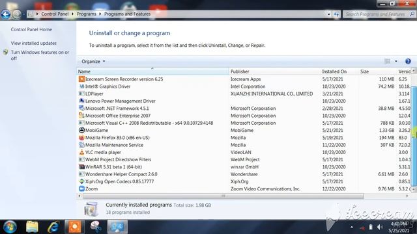This screenshot has height=234, width=417.
Task: Click the horizontal scrollbar thumb
Action: [223, 196]
